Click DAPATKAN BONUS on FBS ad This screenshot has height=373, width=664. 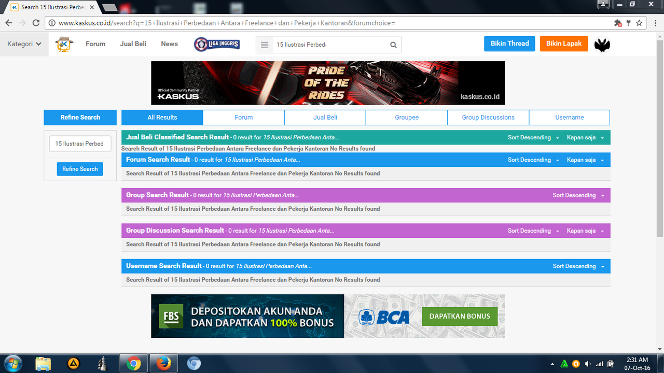click(x=460, y=316)
